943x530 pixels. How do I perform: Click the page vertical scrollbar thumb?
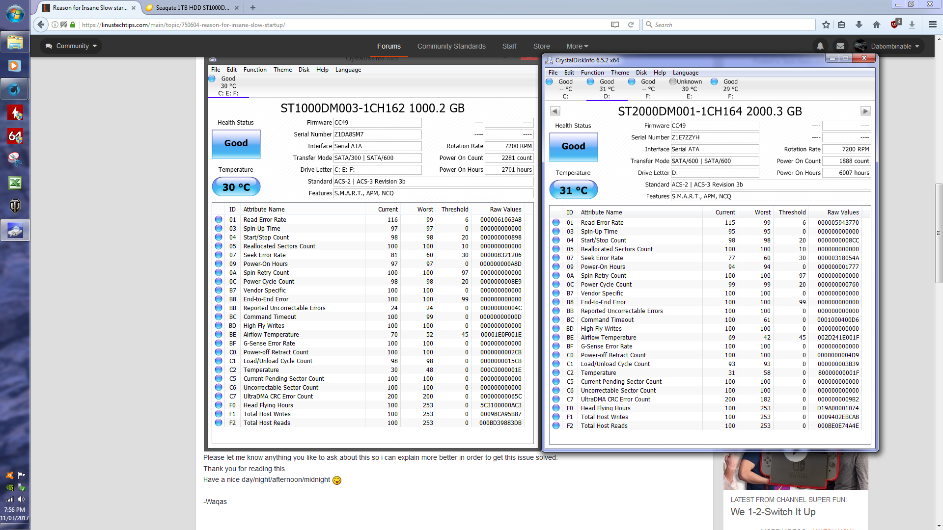pyautogui.click(x=939, y=233)
